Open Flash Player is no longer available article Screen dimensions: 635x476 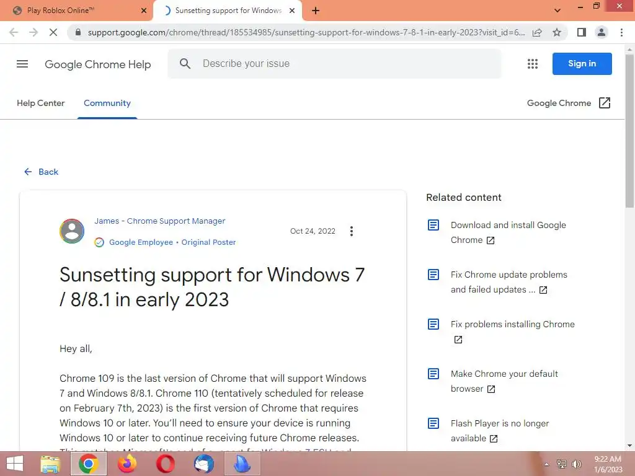pos(500,431)
